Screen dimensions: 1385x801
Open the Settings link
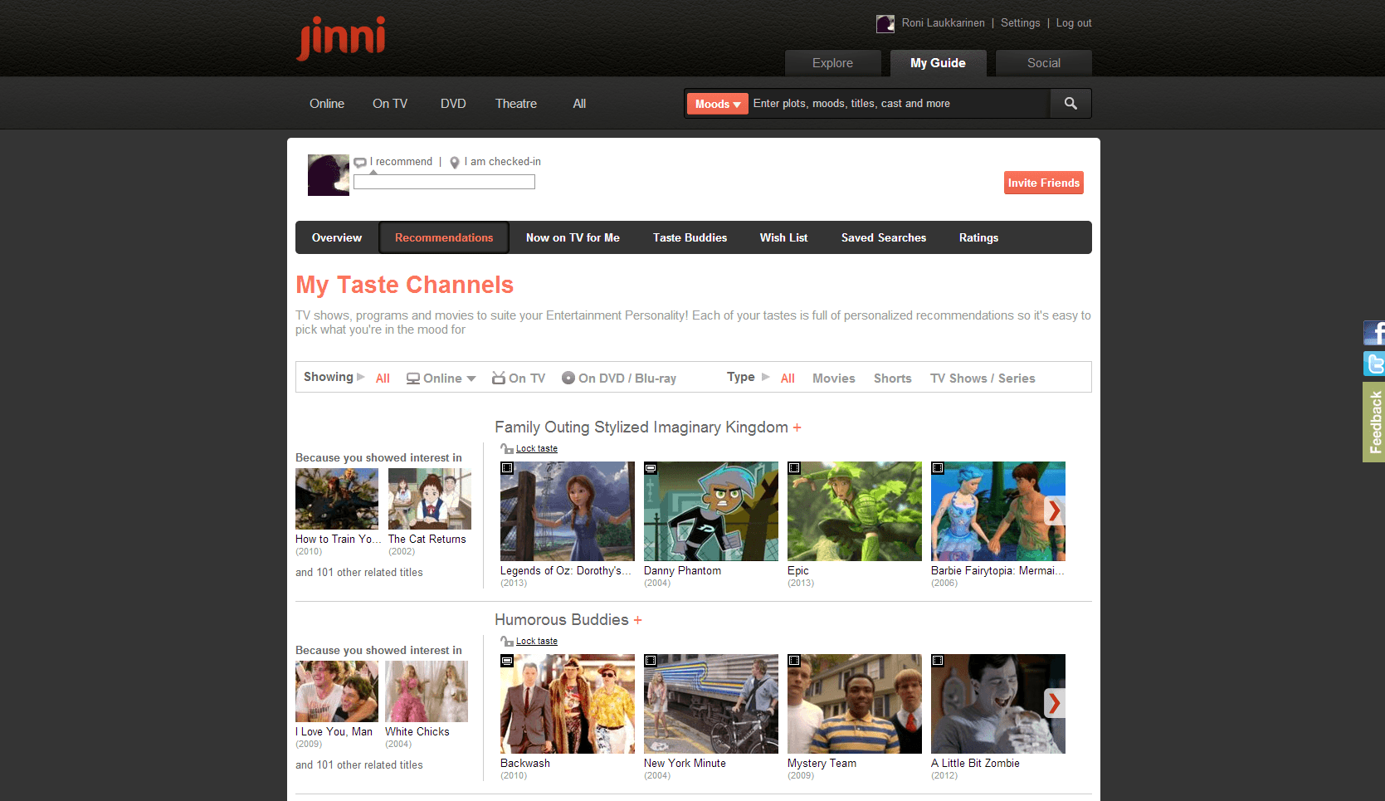[x=1020, y=23]
